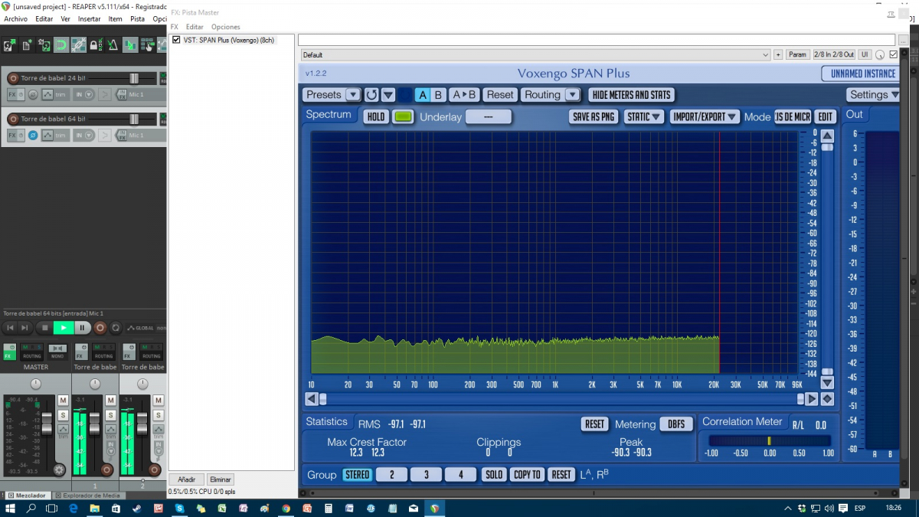Click the Eliminar FX button
This screenshot has height=517, width=919.
click(221, 479)
